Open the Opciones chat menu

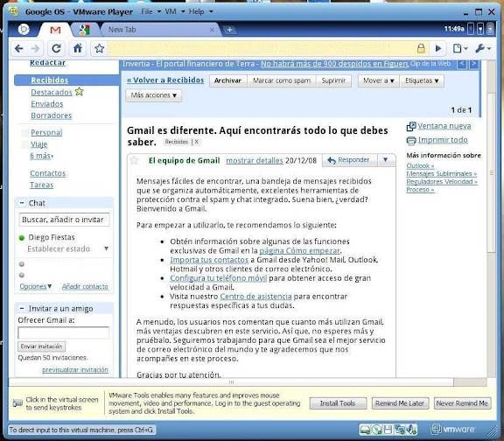pos(36,286)
